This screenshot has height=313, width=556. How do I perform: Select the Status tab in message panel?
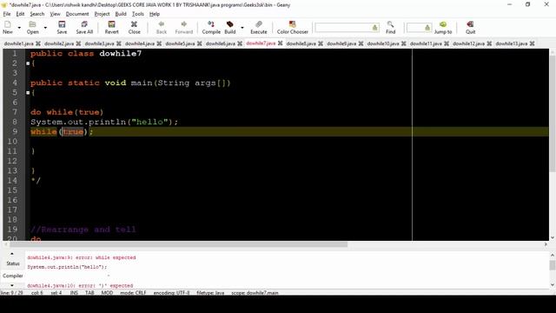click(x=13, y=263)
